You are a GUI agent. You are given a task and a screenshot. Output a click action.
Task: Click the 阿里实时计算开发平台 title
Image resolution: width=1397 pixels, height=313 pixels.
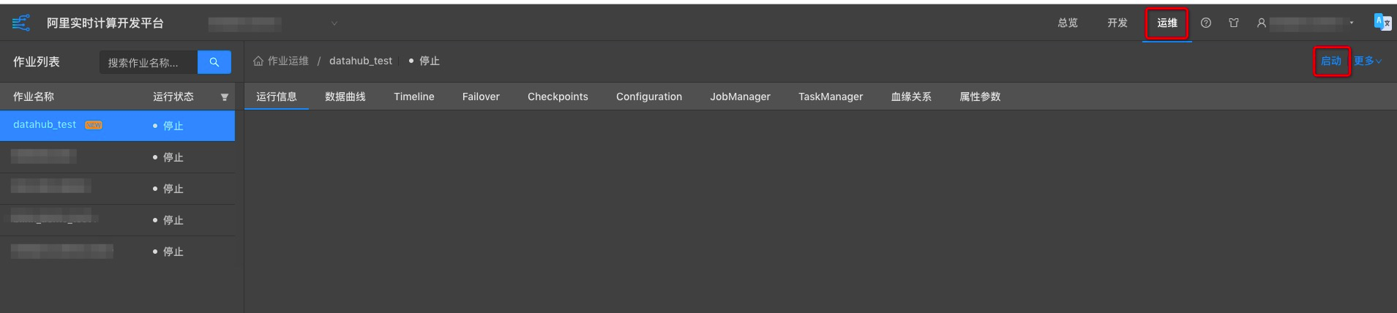tap(105, 23)
